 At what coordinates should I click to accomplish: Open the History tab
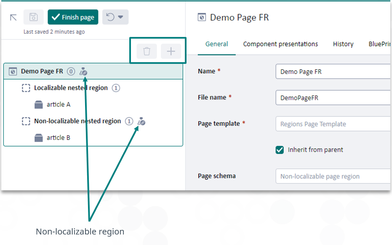[x=343, y=44]
